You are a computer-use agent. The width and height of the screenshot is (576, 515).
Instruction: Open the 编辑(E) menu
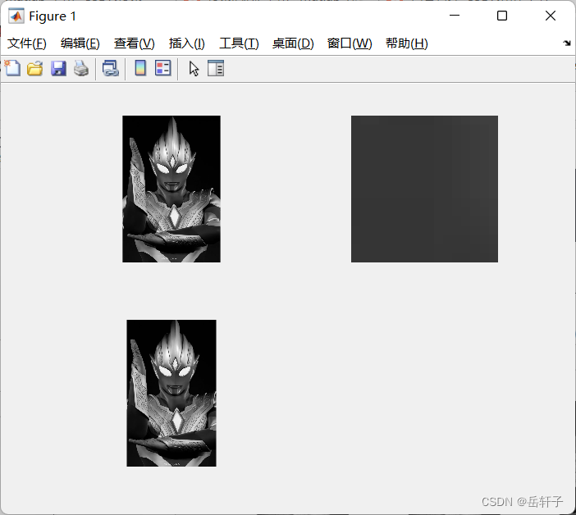point(80,43)
